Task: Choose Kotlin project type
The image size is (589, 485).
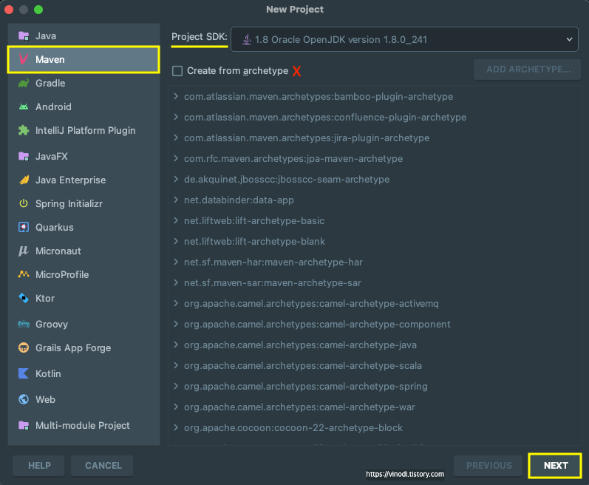Action: point(84,374)
